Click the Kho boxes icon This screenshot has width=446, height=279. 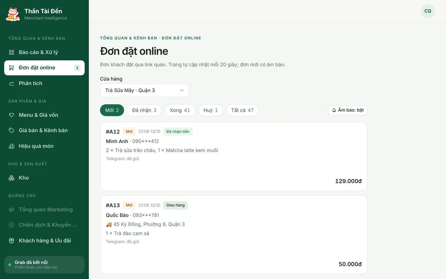(11, 178)
